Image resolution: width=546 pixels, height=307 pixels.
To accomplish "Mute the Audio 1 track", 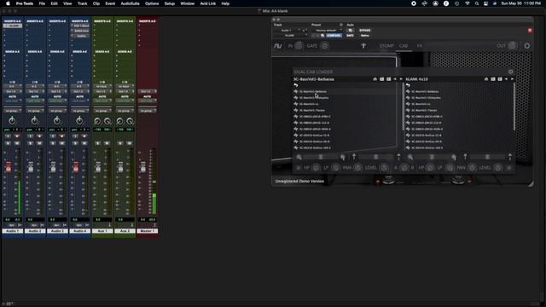I will [x=17, y=143].
